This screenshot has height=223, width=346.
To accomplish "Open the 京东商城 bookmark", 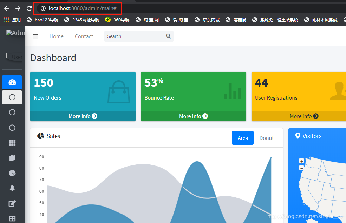I will coord(207,20).
